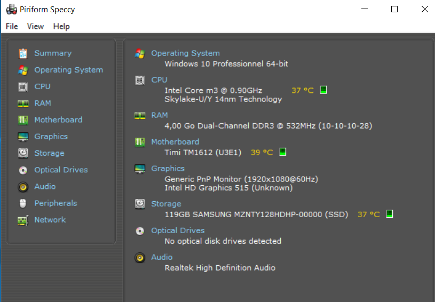This screenshot has width=435, height=302.
Task: Select the Motherboard icon in sidebar
Action: 23,120
